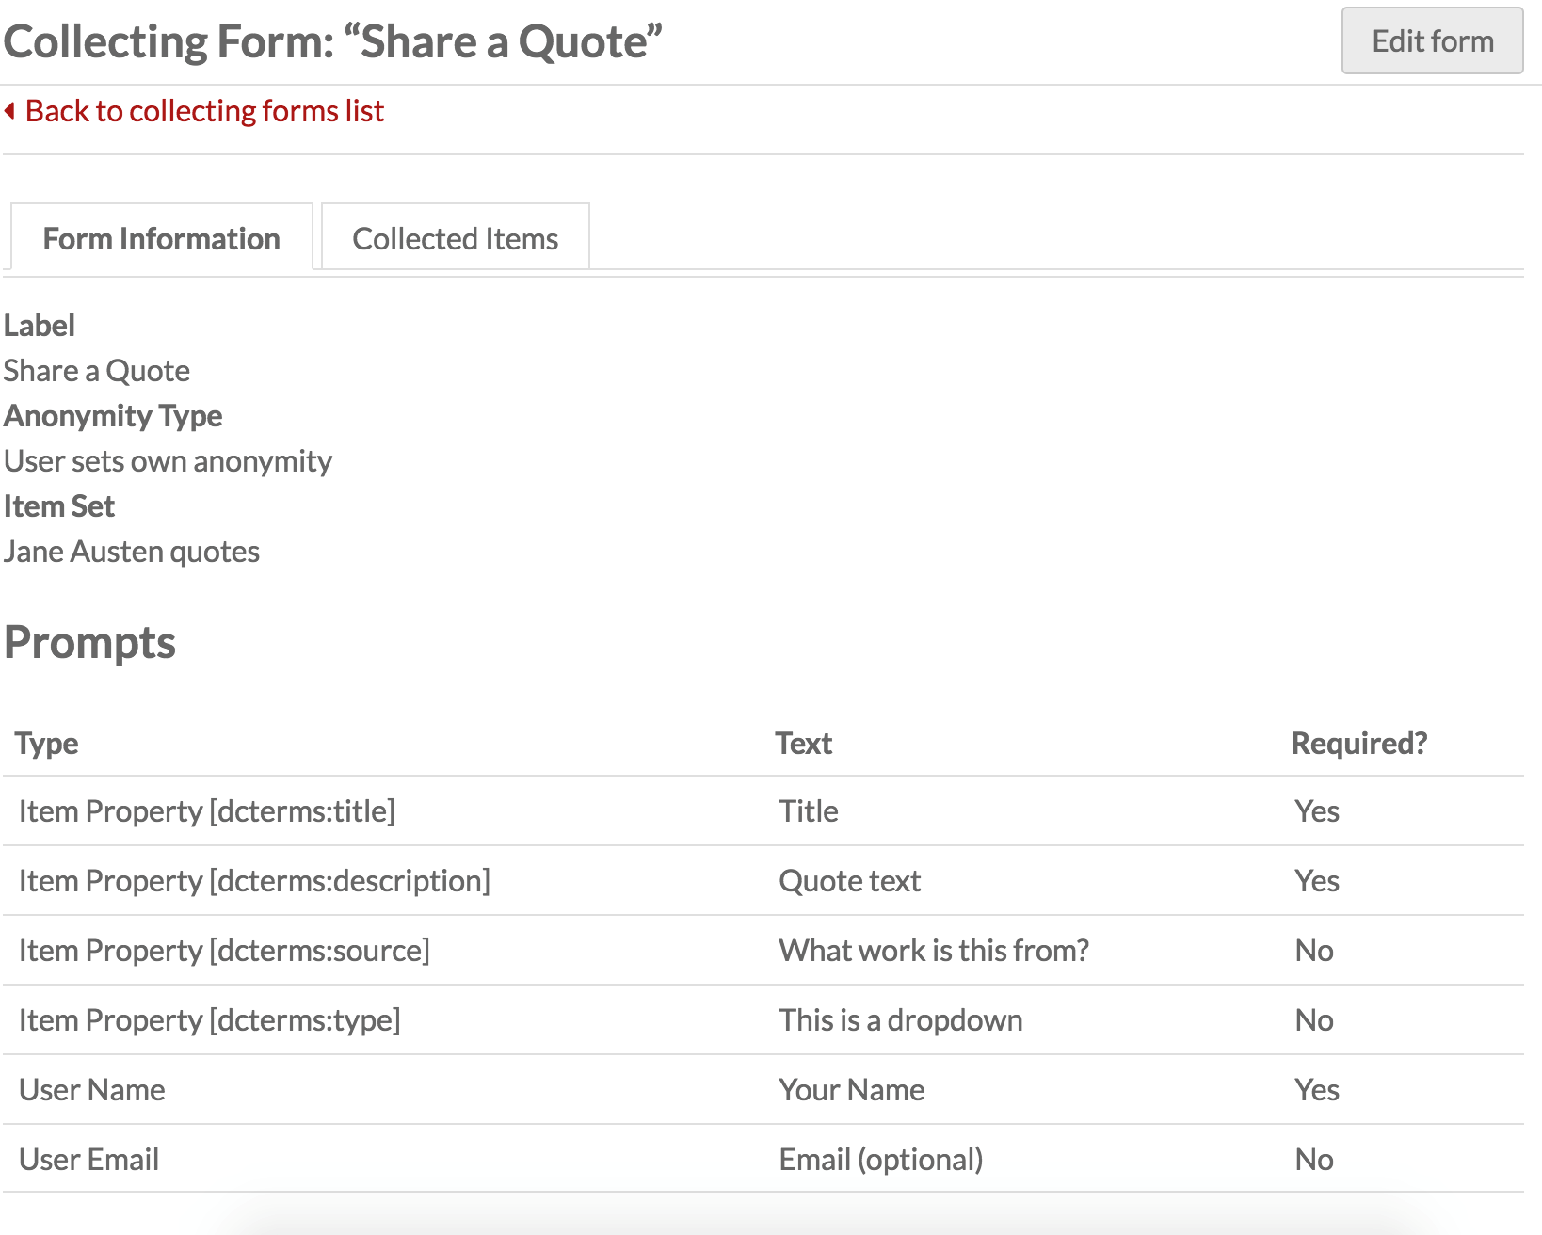The height and width of the screenshot is (1235, 1542).
Task: Select 'User sets own anonymity' text
Action: (x=168, y=461)
